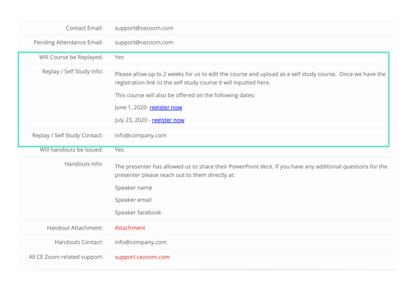Open the red Attachment handout link
The width and height of the screenshot is (413, 285).
tap(130, 228)
